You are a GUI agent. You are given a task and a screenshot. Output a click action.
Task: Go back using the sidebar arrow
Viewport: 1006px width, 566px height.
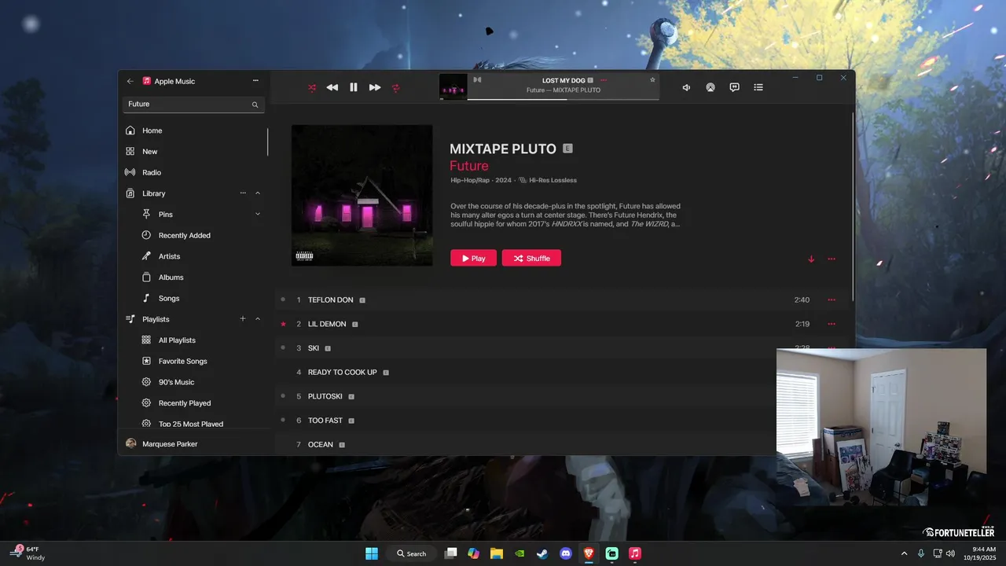point(130,81)
